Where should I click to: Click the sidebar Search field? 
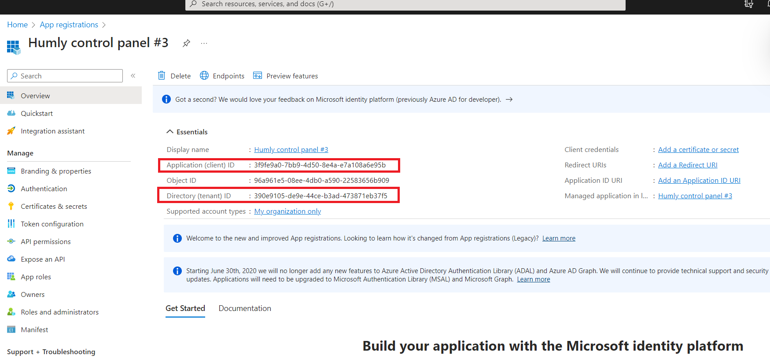(x=65, y=76)
